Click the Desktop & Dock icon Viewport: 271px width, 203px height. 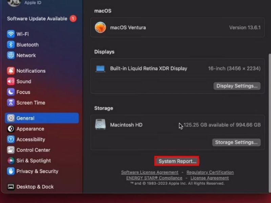(11, 187)
